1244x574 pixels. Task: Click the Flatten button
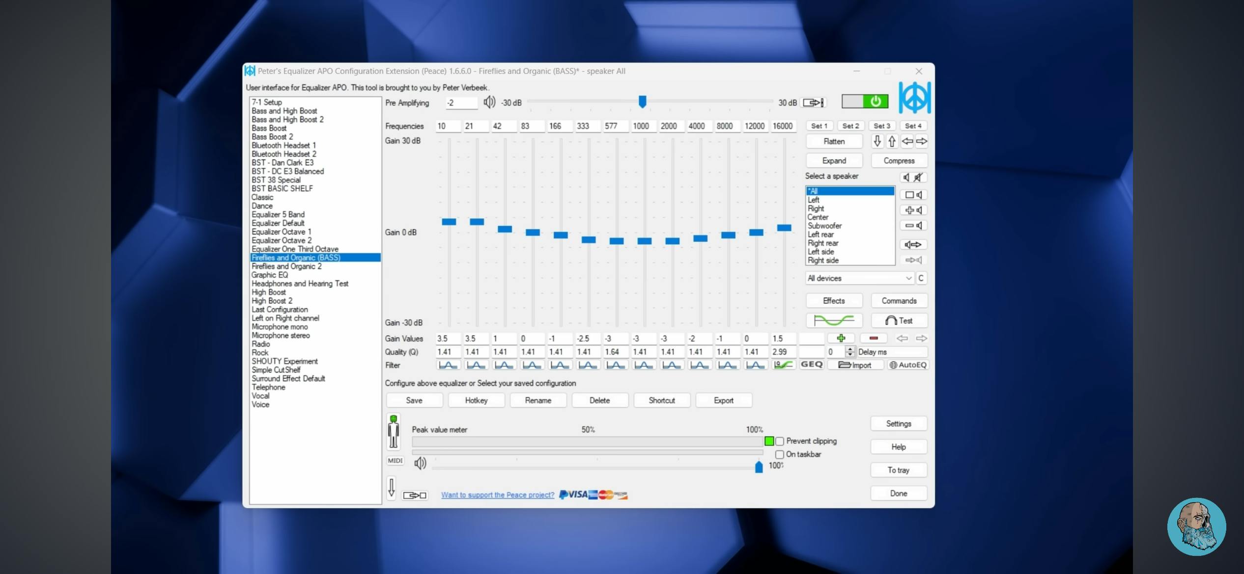(x=834, y=141)
